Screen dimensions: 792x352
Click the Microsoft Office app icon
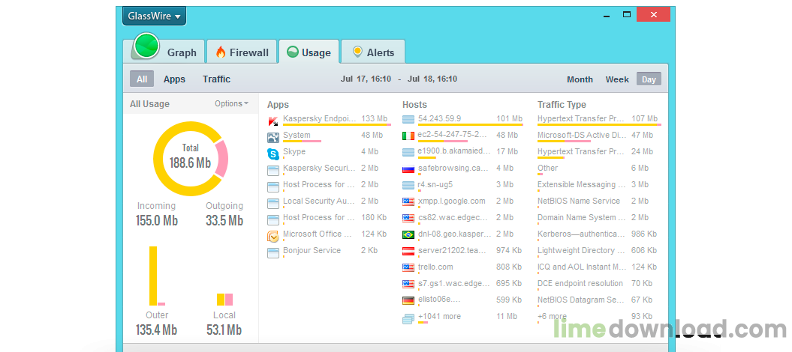click(x=273, y=236)
